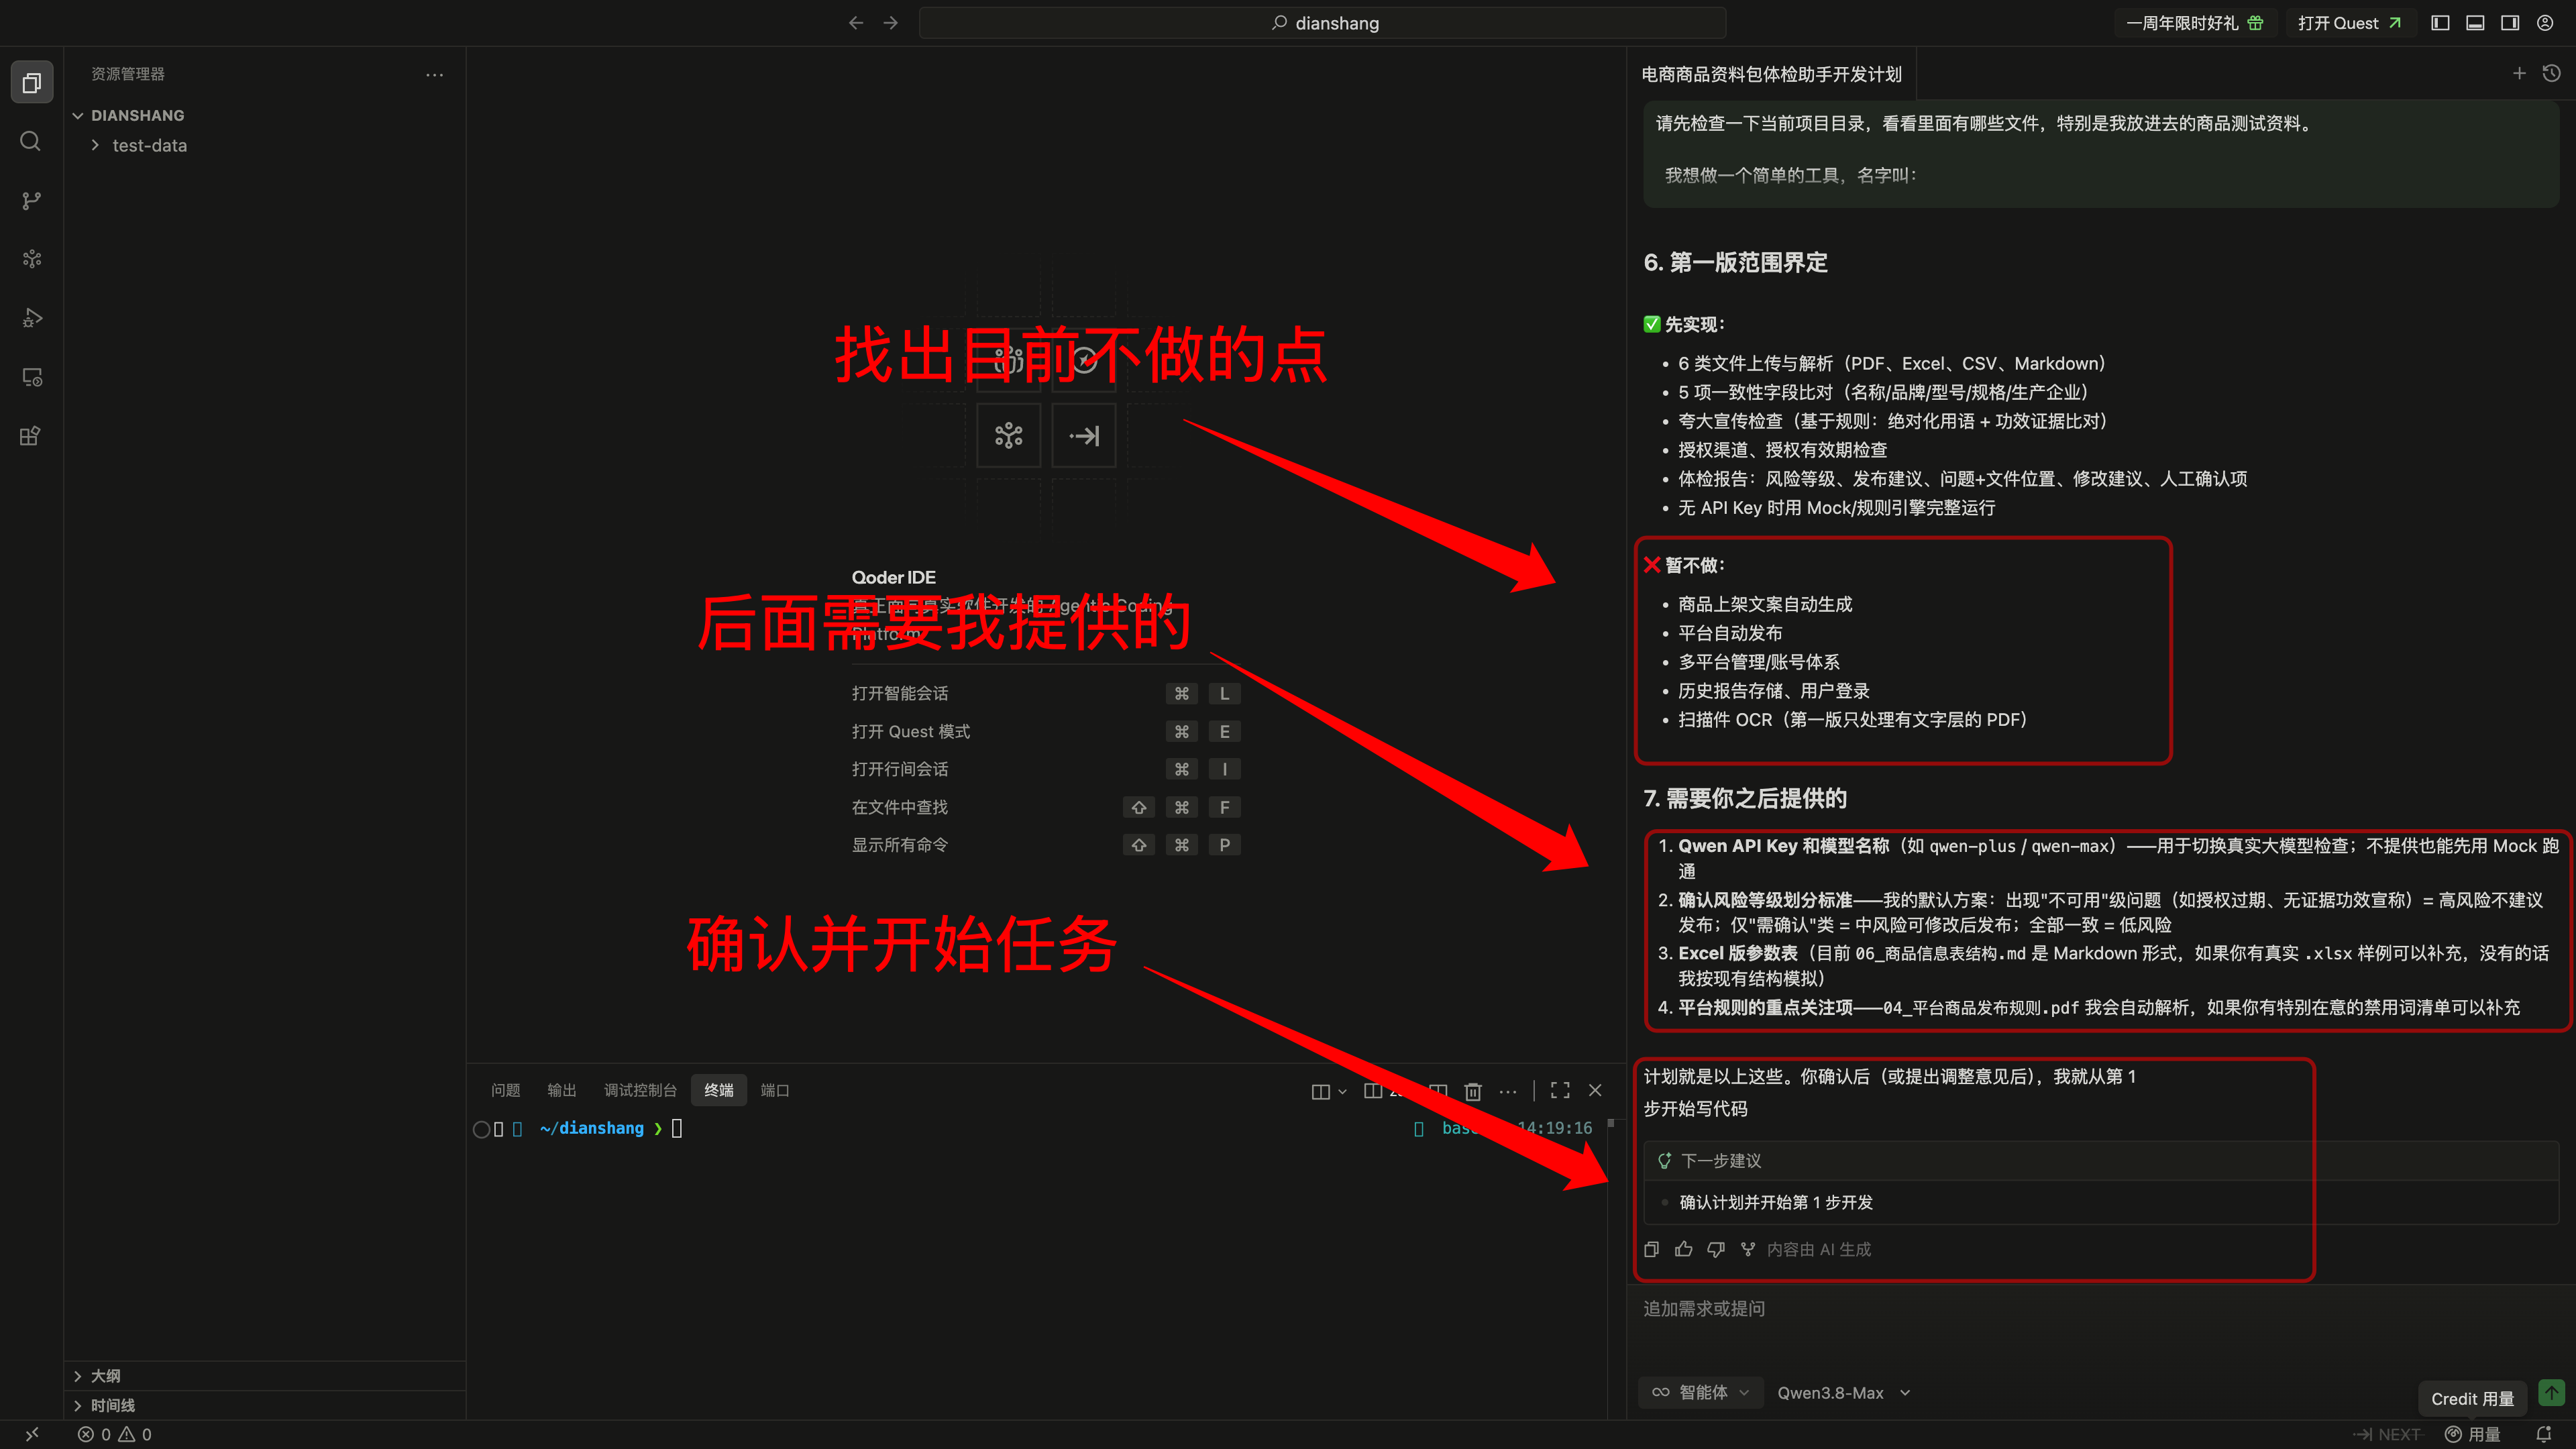This screenshot has width=2576, height=1449.
Task: Toggle NEXT in the status bar
Action: (2387, 1434)
